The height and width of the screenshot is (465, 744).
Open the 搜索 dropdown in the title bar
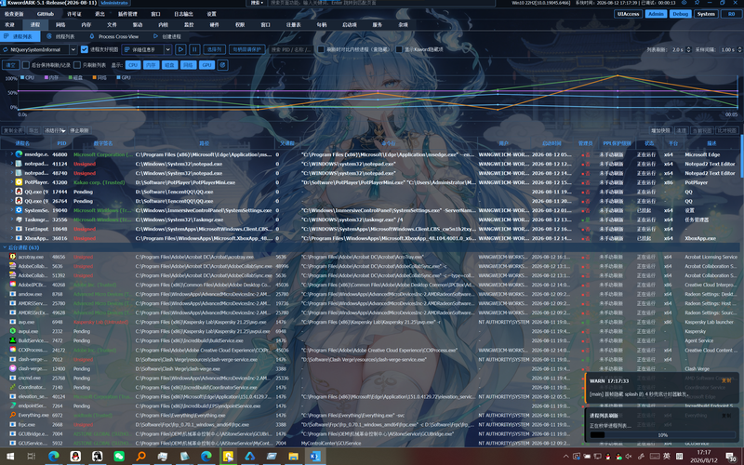[257, 3]
